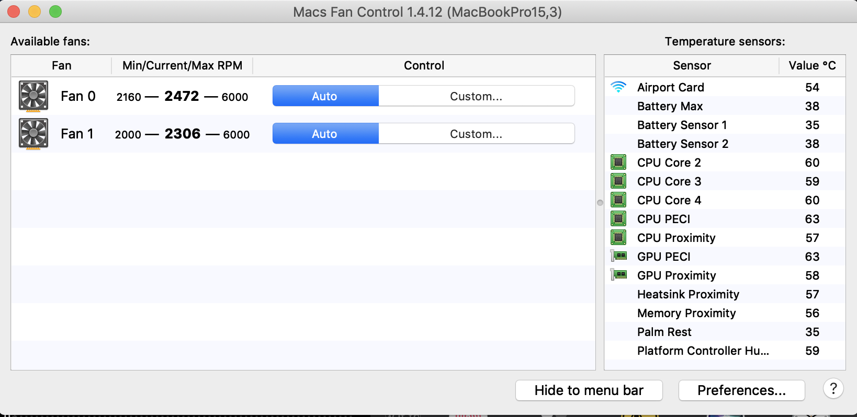
Task: Click Fan 1 minimum RPM 2000
Action: (128, 135)
